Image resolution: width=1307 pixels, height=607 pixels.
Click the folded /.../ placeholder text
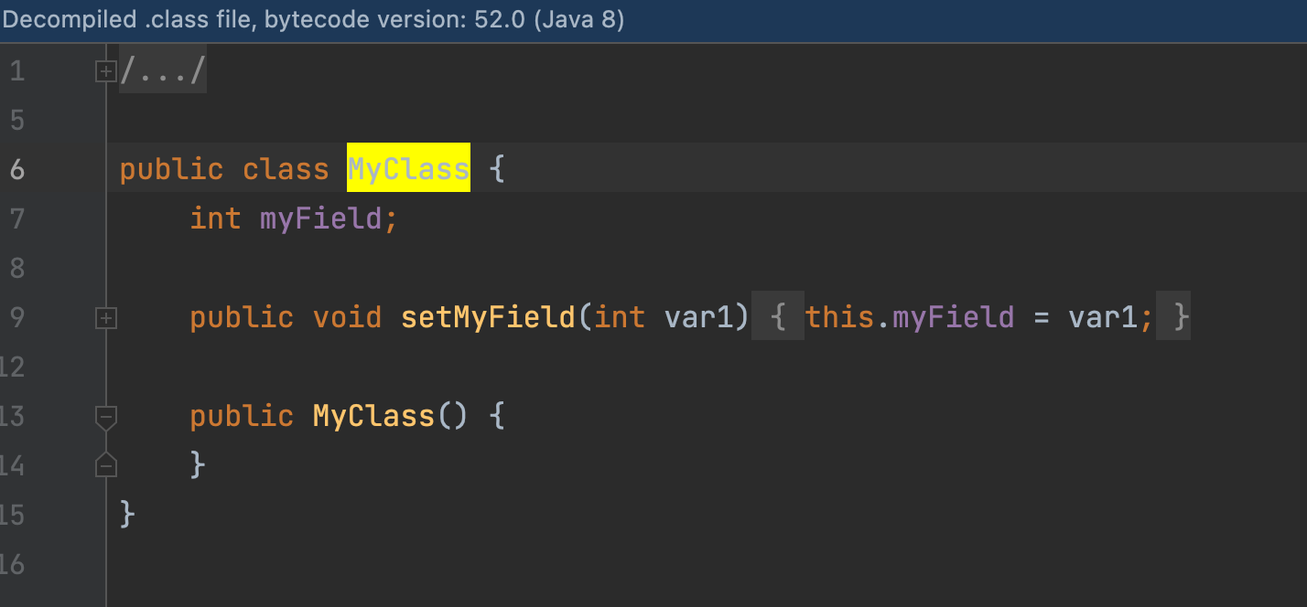coord(163,71)
